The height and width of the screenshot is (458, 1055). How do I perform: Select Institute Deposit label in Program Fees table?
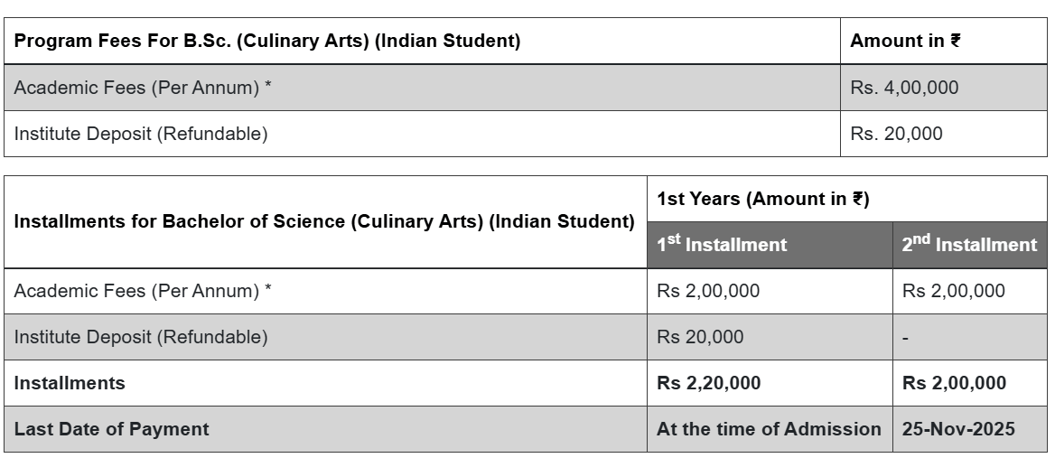141,135
